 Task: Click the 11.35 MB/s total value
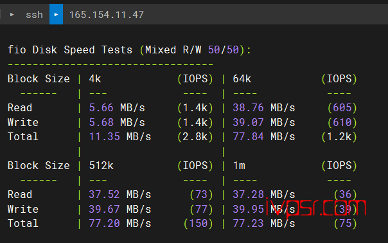120,136
